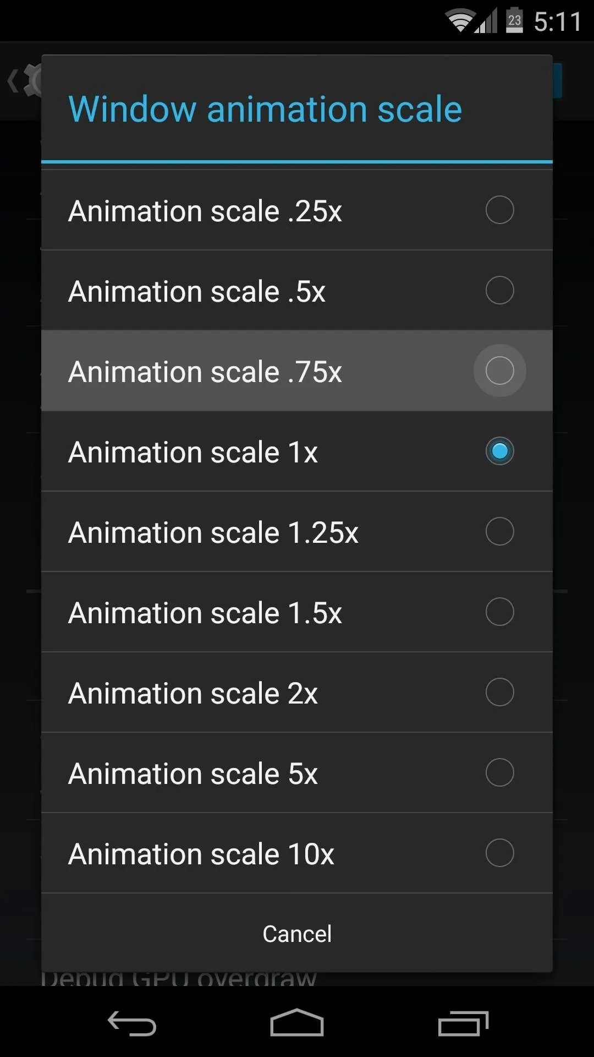
Task: Tap the Android home navigation icon
Action: (297, 1022)
